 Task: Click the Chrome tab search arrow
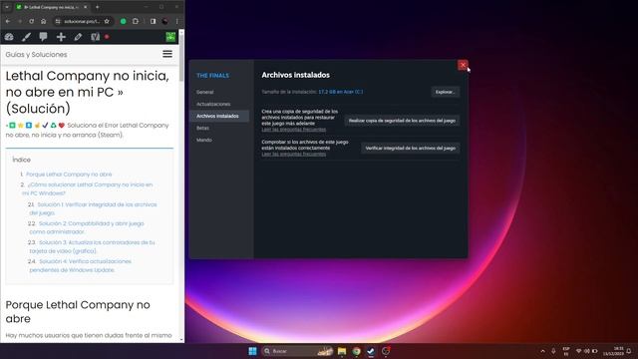[x=7, y=7]
